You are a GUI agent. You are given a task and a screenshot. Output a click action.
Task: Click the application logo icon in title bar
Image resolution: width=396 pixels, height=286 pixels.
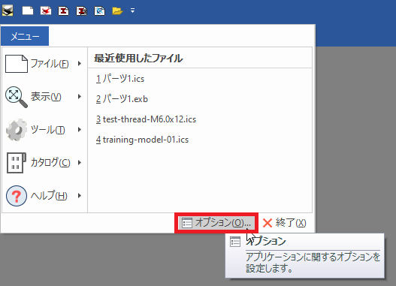[x=8, y=11]
